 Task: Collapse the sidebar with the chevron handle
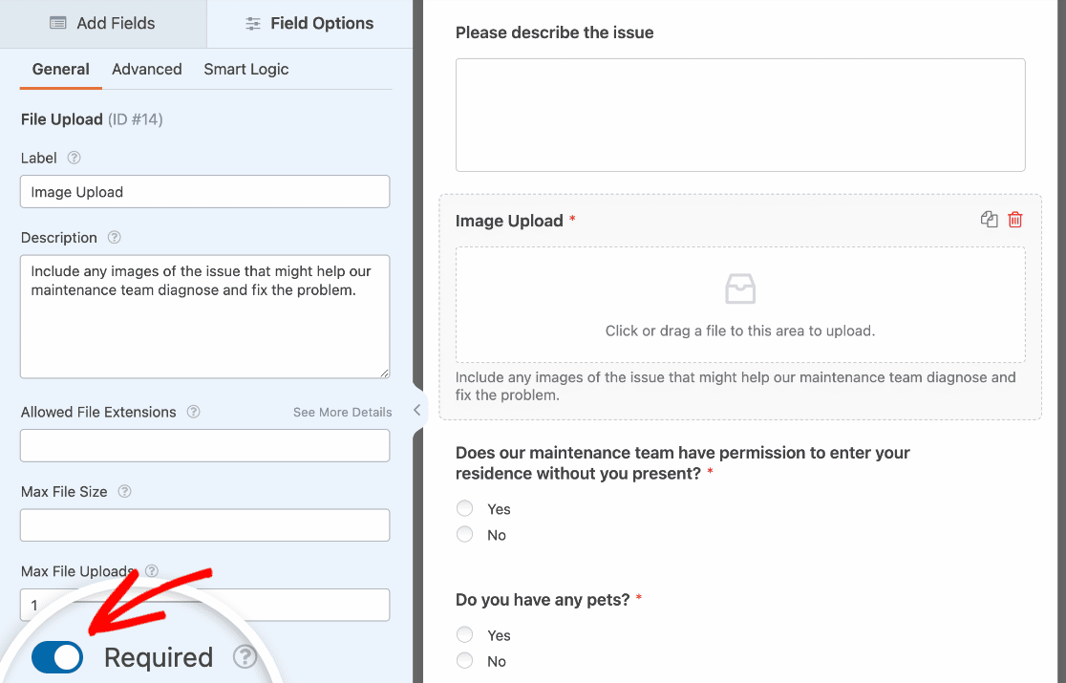pos(417,410)
